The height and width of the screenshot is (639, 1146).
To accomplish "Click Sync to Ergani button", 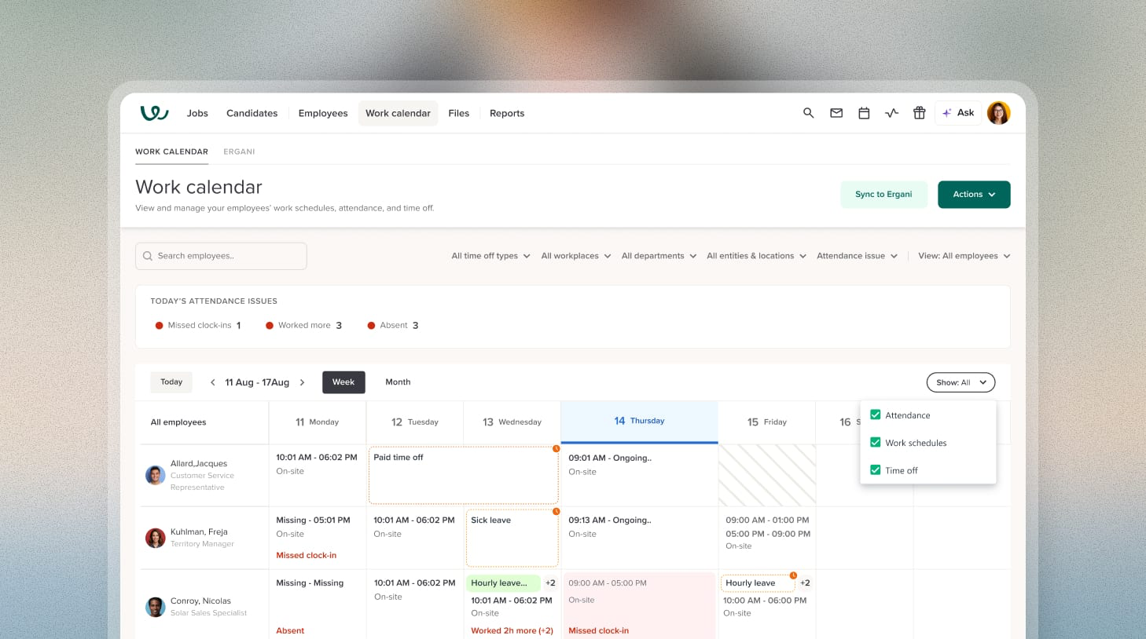I will (883, 195).
